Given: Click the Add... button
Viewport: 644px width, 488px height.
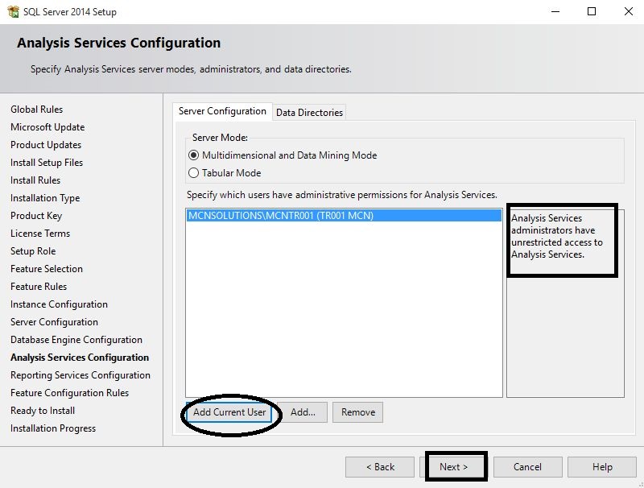Looking at the screenshot, I should point(303,412).
